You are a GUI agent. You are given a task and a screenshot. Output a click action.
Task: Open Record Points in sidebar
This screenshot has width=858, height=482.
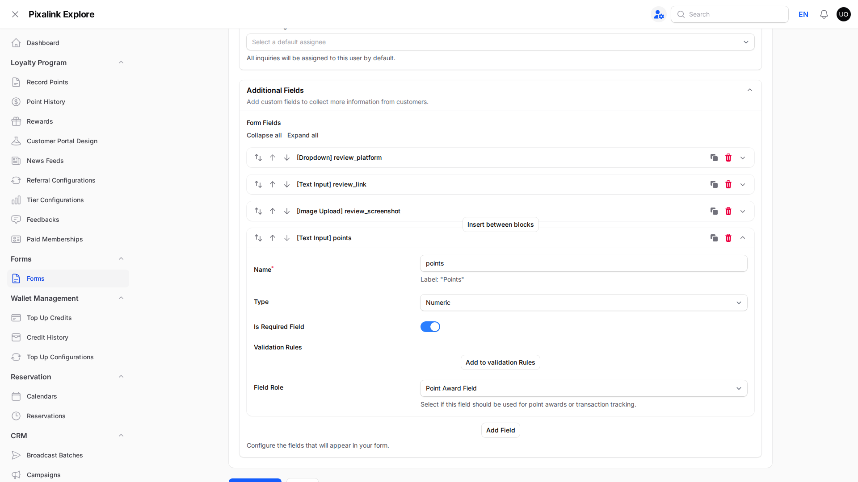coord(68,82)
